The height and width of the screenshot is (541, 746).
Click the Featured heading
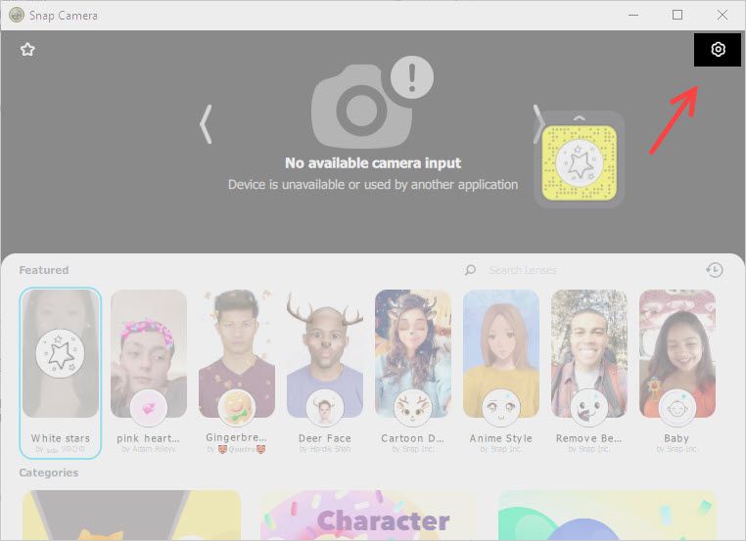[44, 270]
